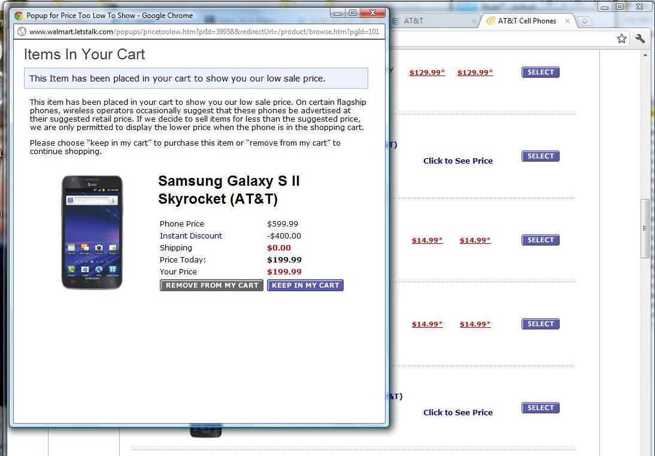Screen dimensions: 655x456
Task: Click the Remove From My Cart button
Action: [212, 285]
